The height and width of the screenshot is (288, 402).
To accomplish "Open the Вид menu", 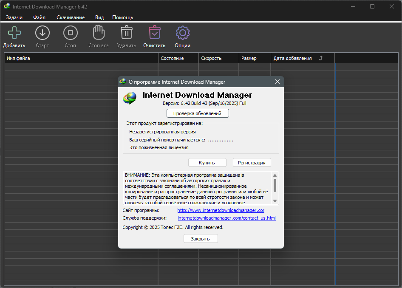I will [99, 17].
